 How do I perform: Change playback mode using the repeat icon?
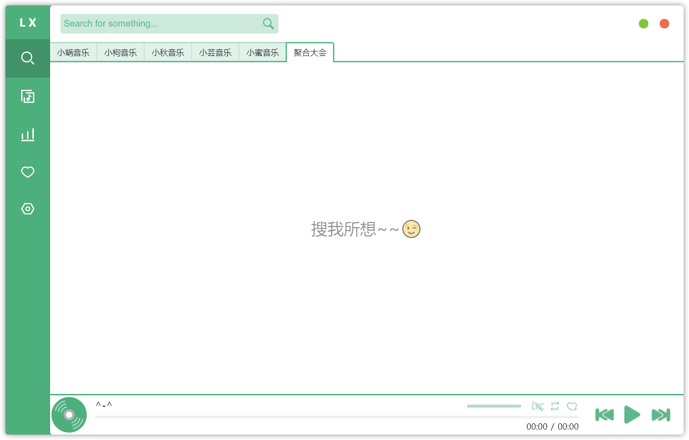555,406
